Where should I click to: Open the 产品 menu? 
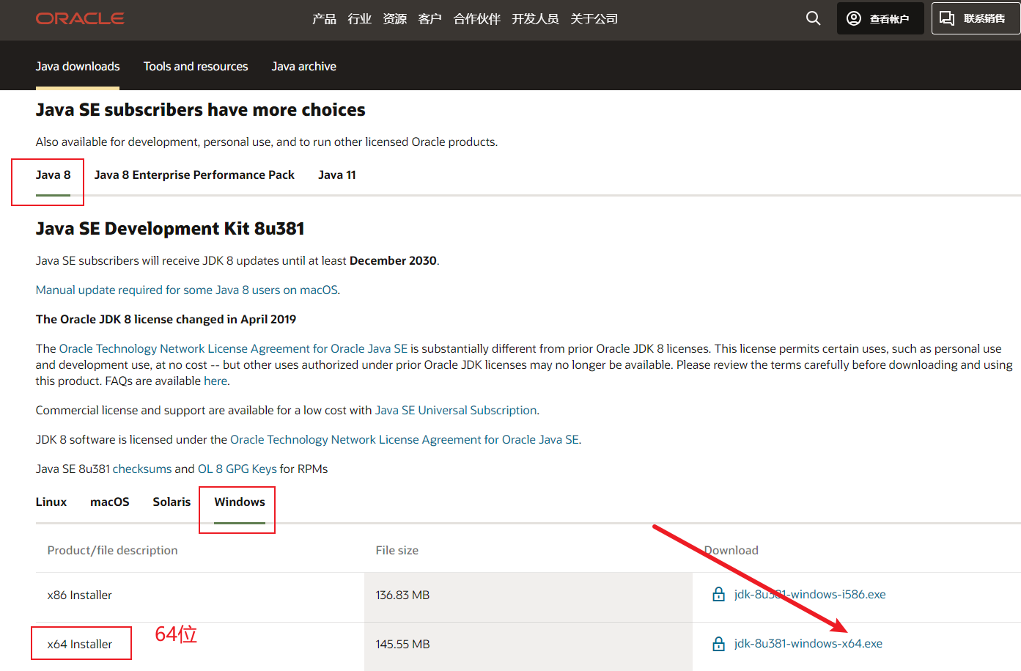coord(324,19)
